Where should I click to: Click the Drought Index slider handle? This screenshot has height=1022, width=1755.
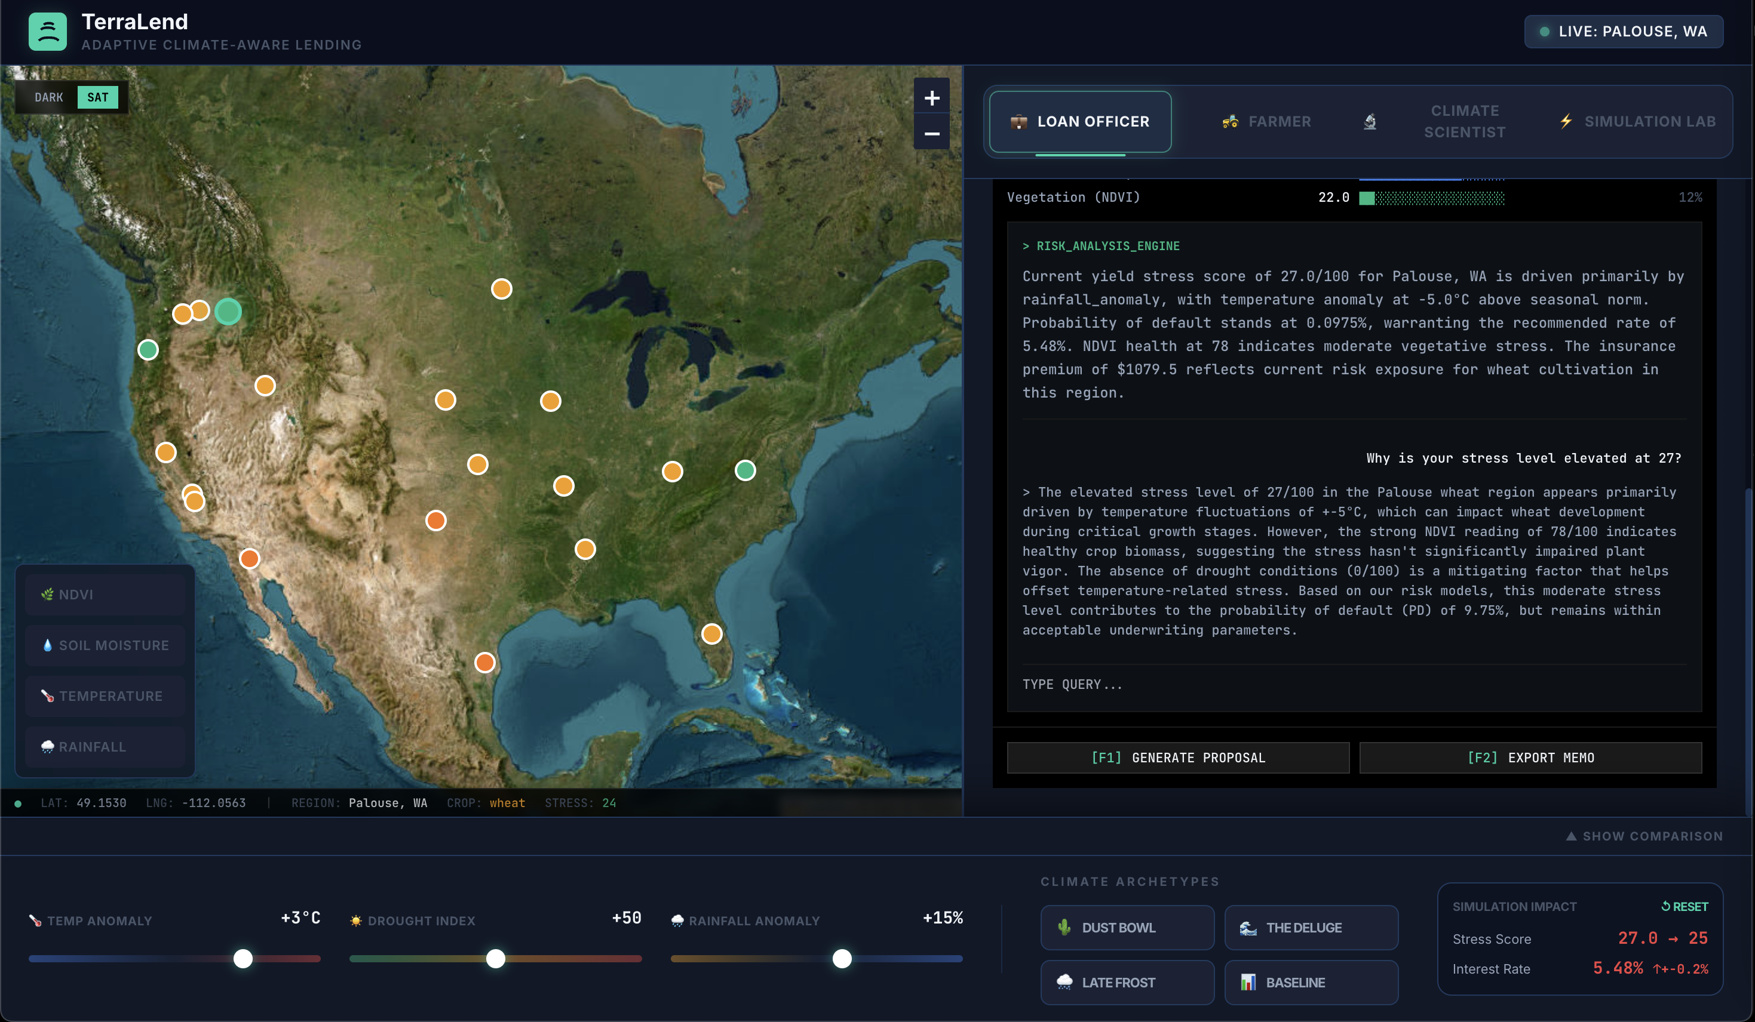pyautogui.click(x=495, y=959)
